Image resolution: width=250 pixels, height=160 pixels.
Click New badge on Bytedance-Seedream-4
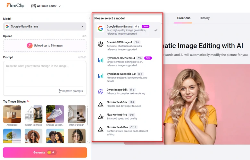pyautogui.click(x=148, y=58)
